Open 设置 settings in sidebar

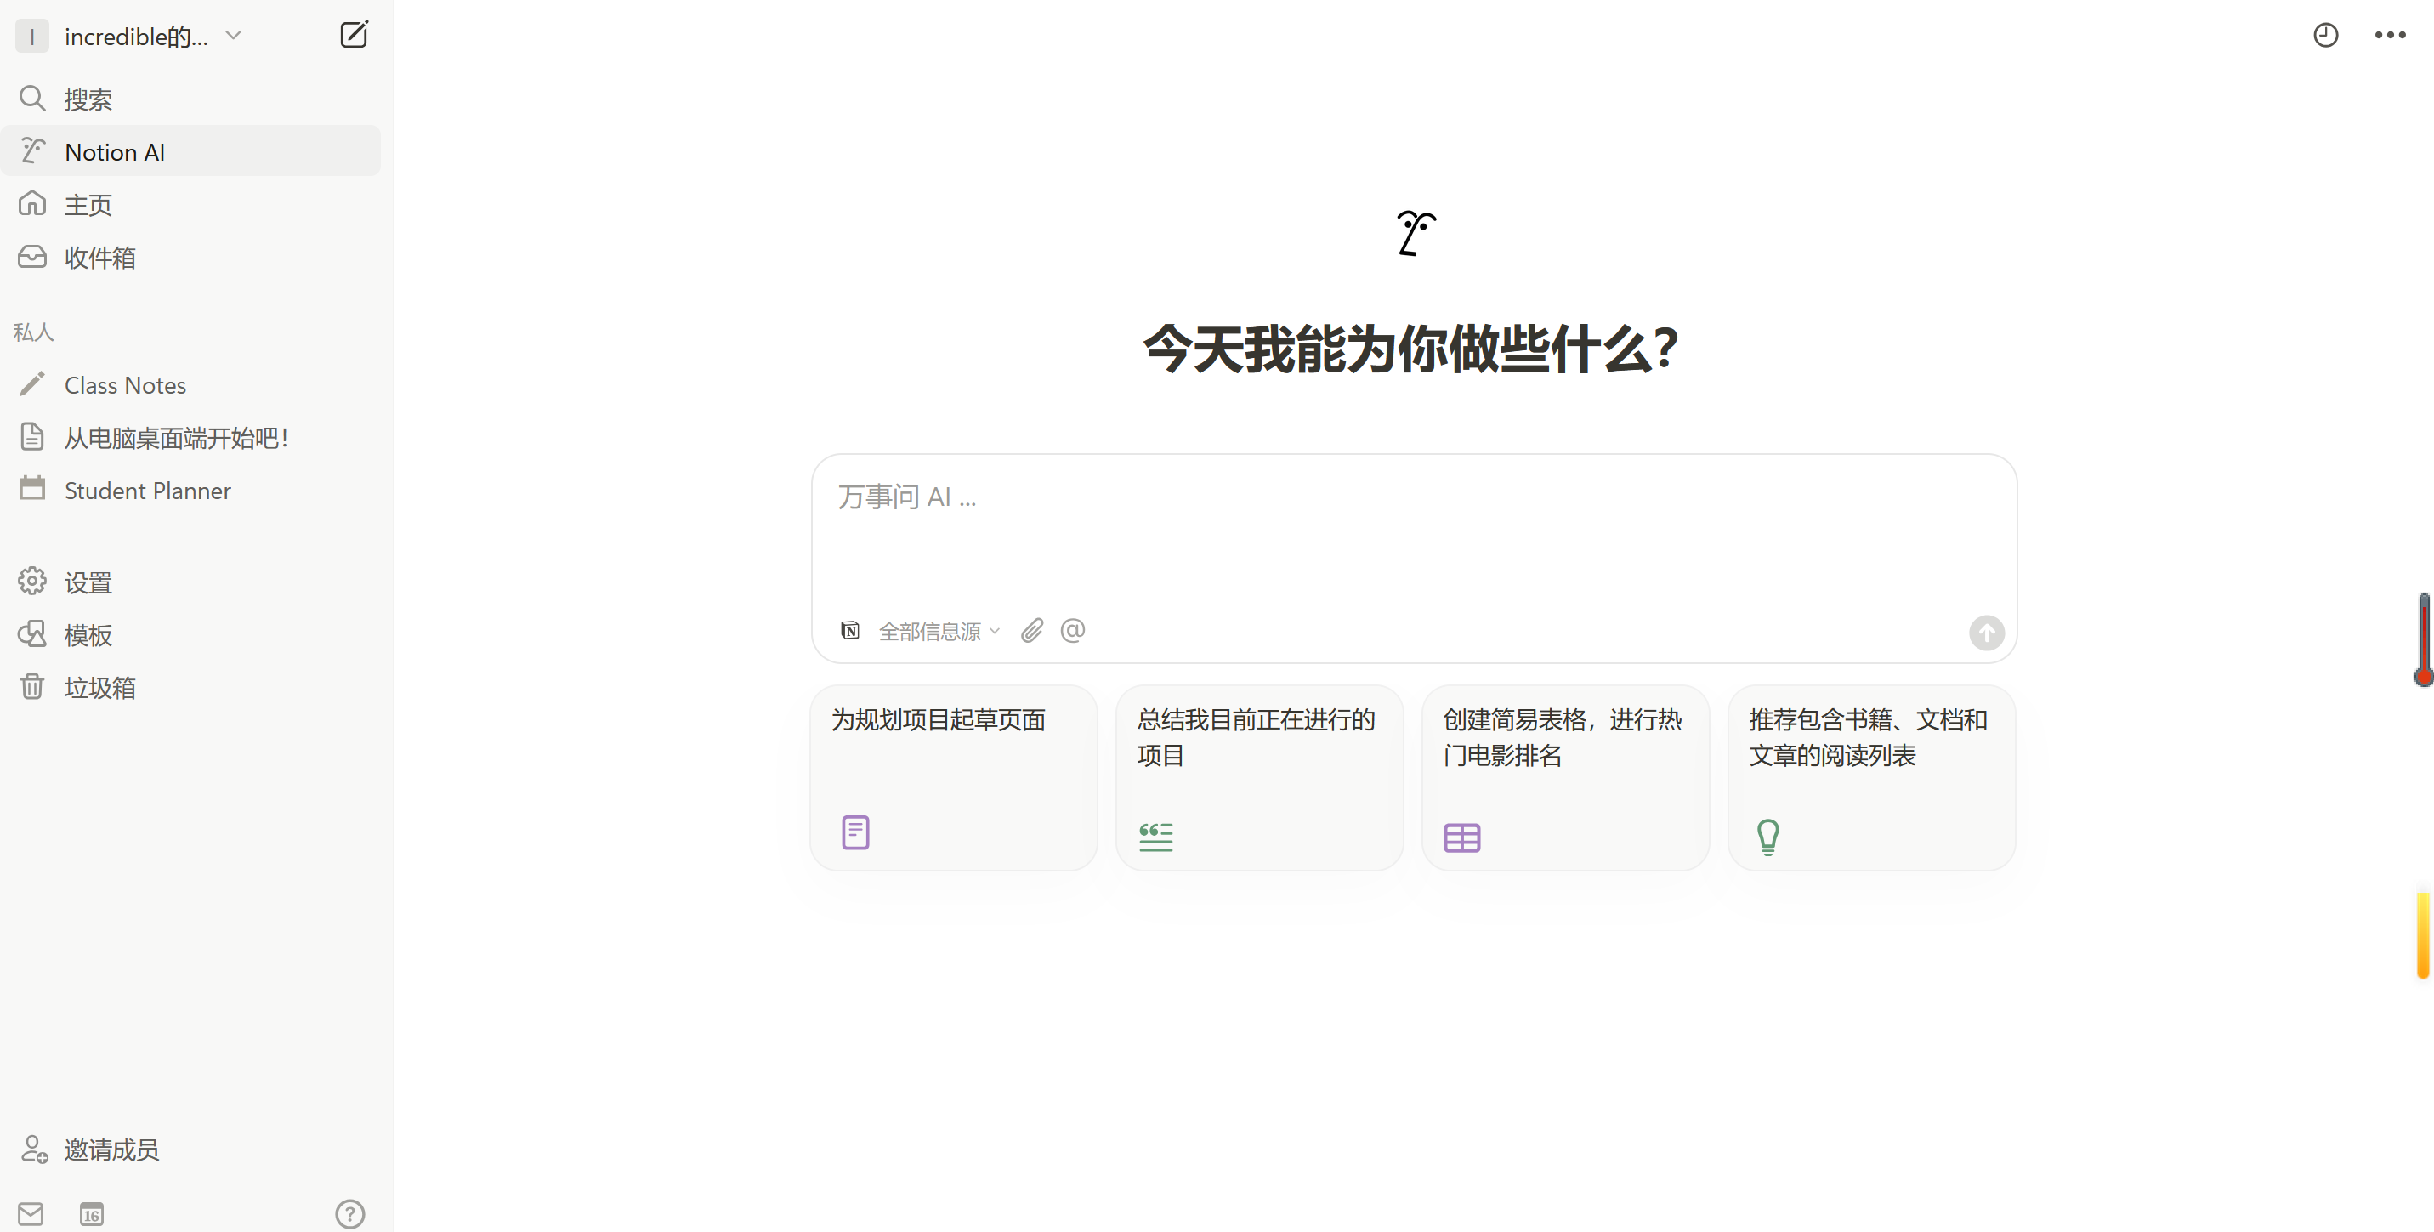point(88,582)
